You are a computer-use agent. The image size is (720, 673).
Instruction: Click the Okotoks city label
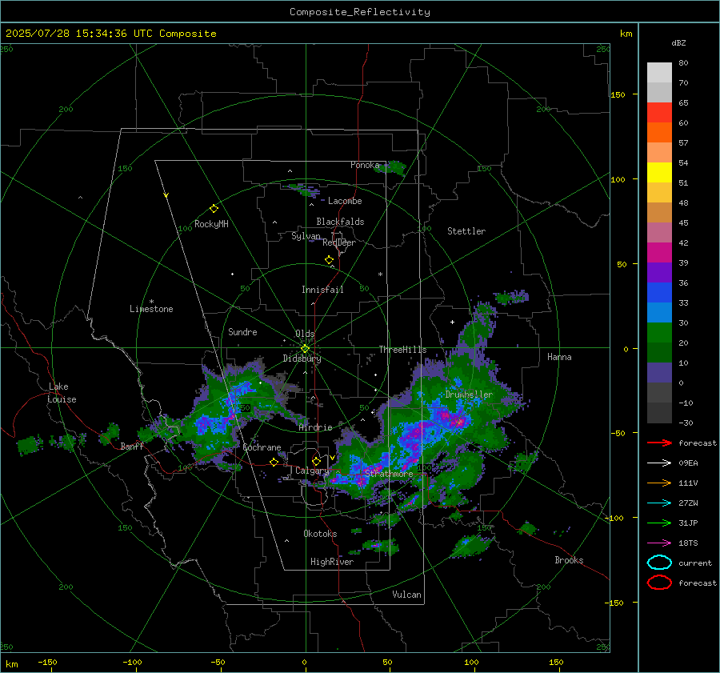pos(320,534)
